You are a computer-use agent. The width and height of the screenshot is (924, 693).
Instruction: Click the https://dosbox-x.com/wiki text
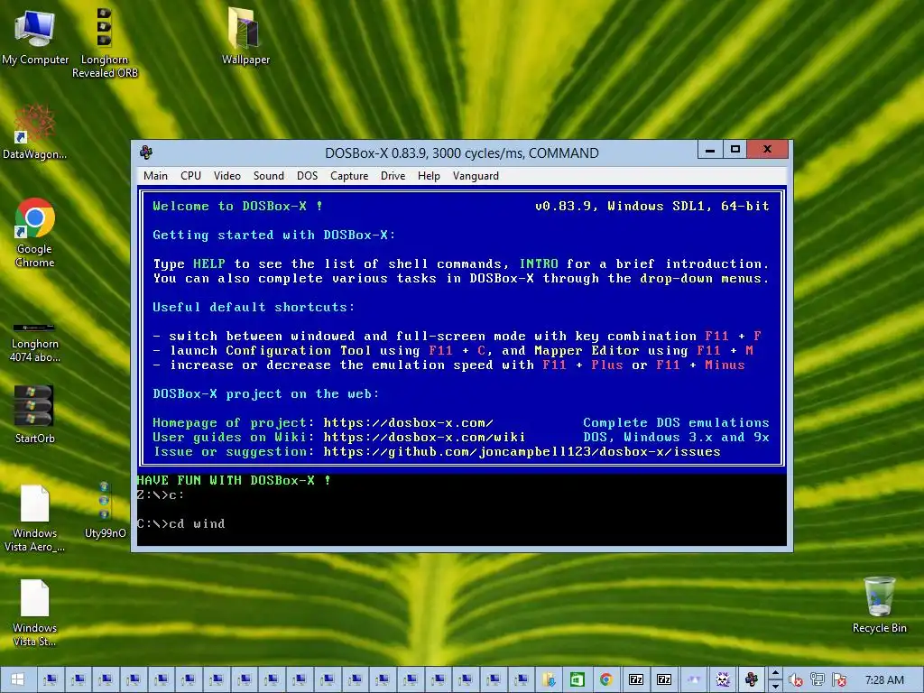click(424, 438)
